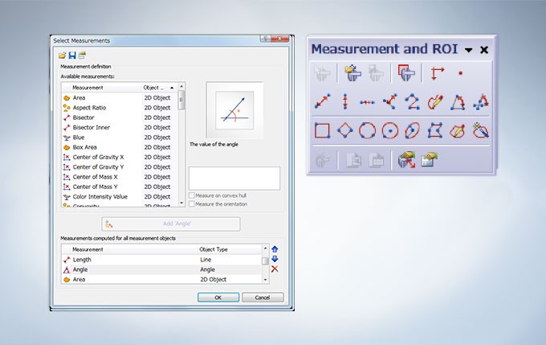Select Bisector Inner in available measurements
The width and height of the screenshot is (546, 345).
pyautogui.click(x=91, y=127)
